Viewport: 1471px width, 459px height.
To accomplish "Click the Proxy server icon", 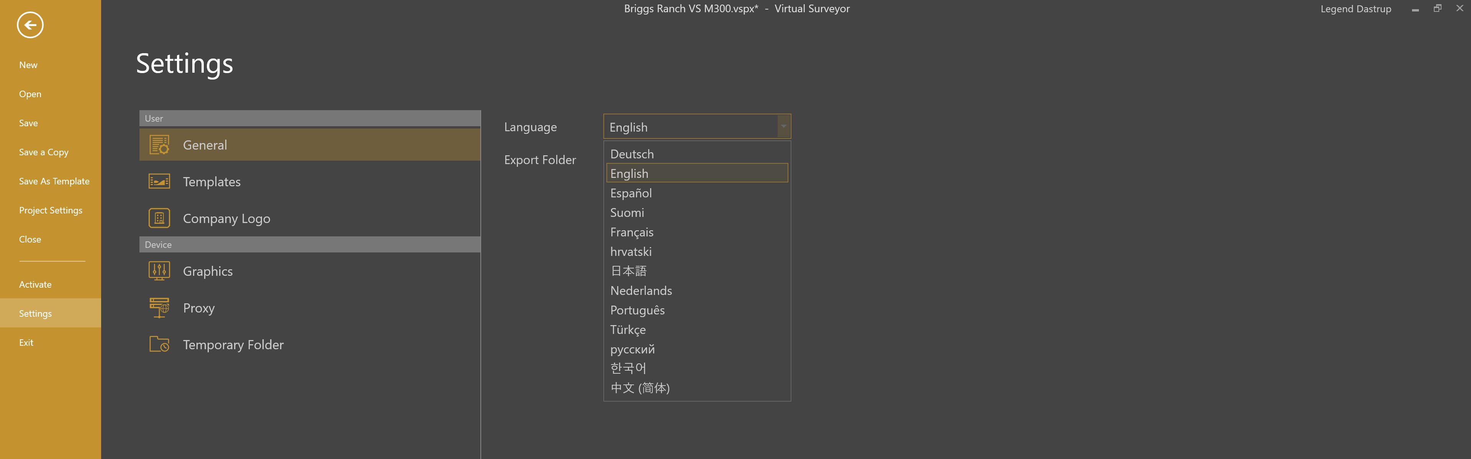I will coord(159,308).
